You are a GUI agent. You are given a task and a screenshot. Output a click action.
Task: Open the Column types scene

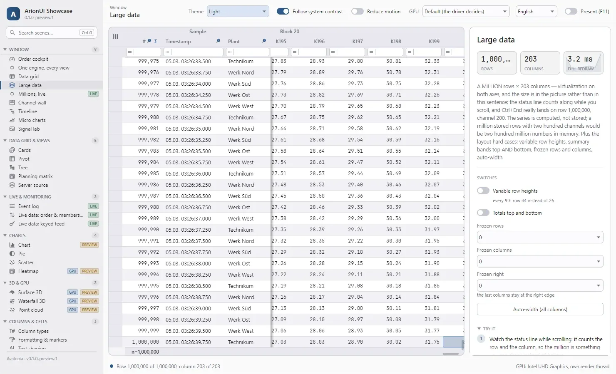point(52,331)
